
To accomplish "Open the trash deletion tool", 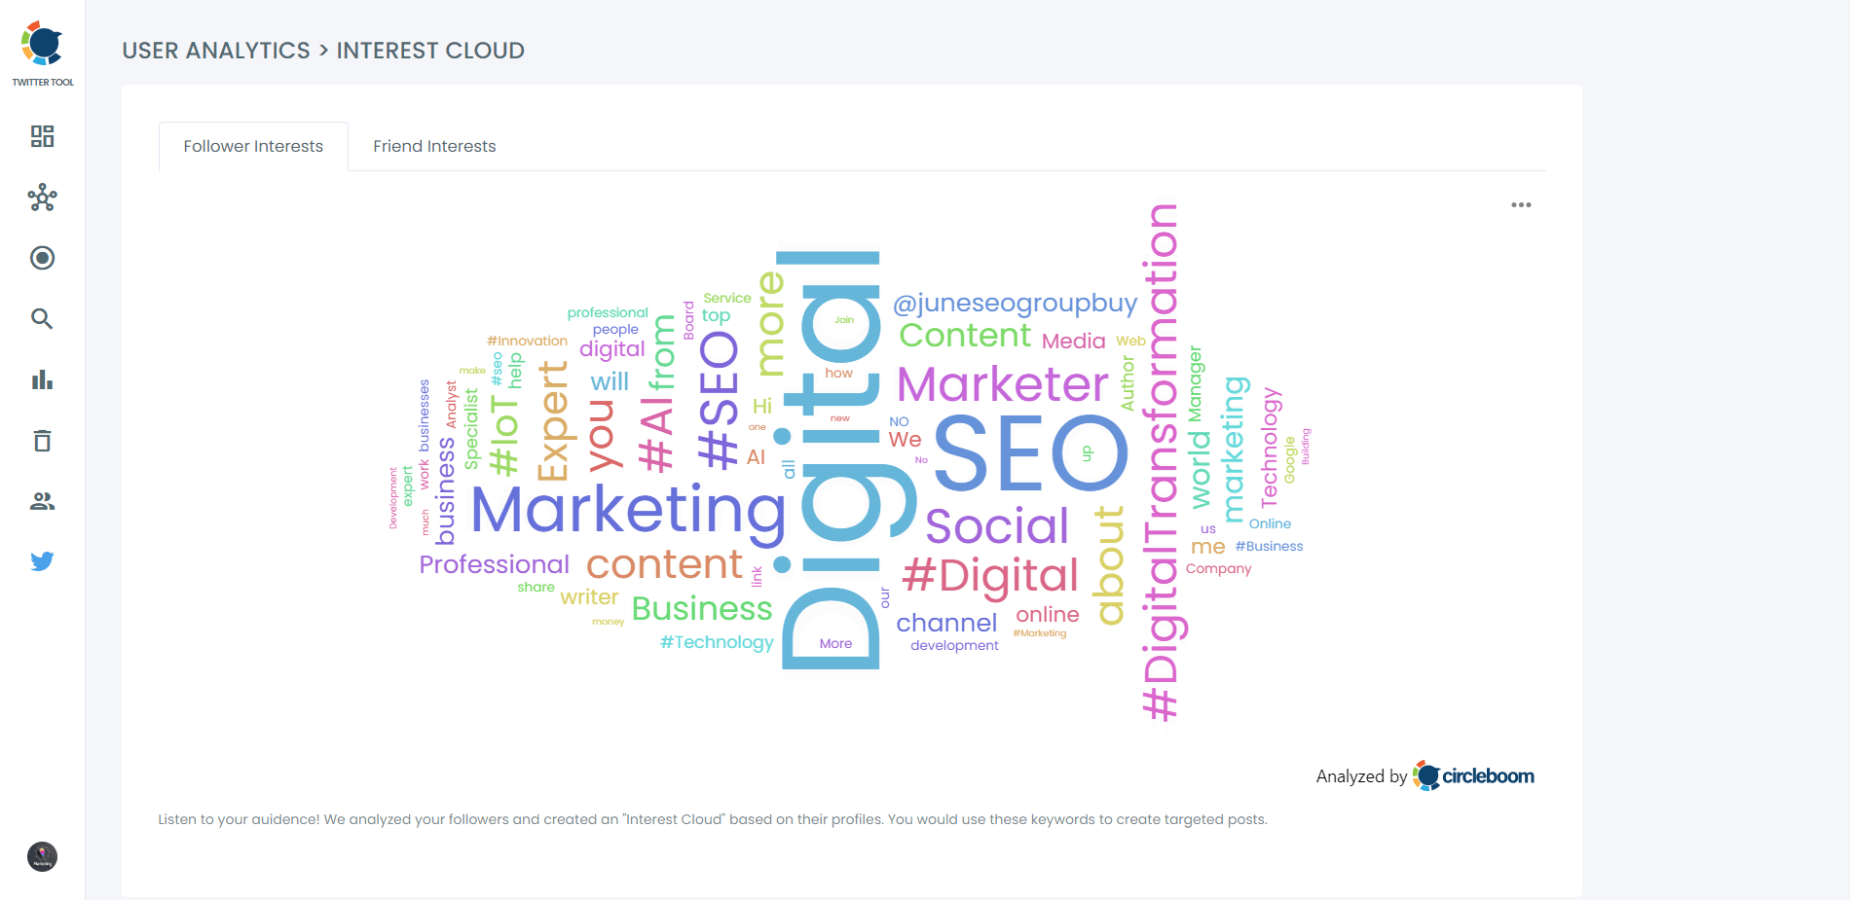I will point(42,441).
